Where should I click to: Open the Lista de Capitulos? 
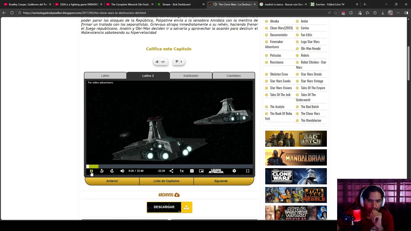[166, 181]
